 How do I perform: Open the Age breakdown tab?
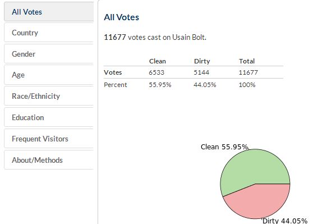point(49,75)
